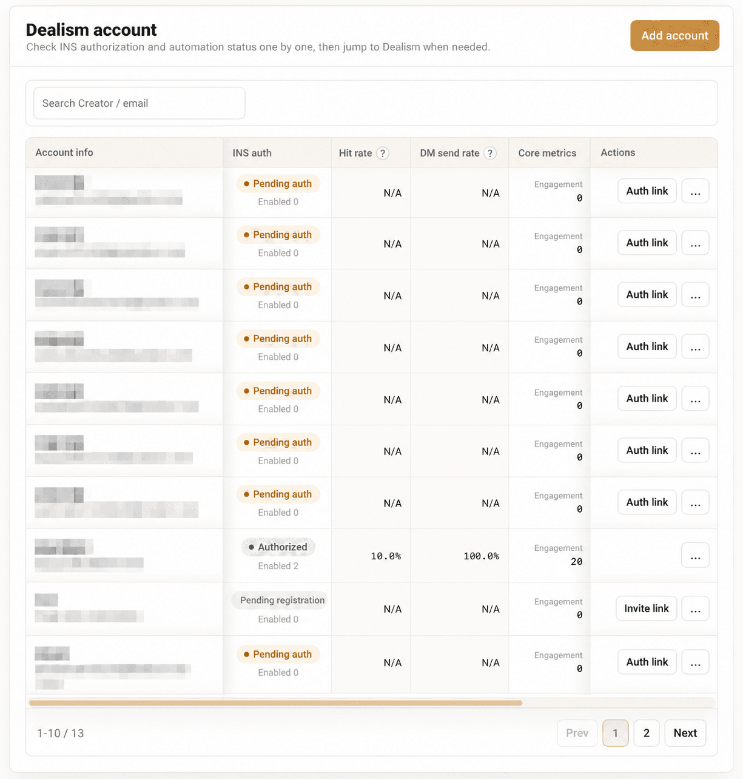Click Auth link in the first table row

coord(647,191)
